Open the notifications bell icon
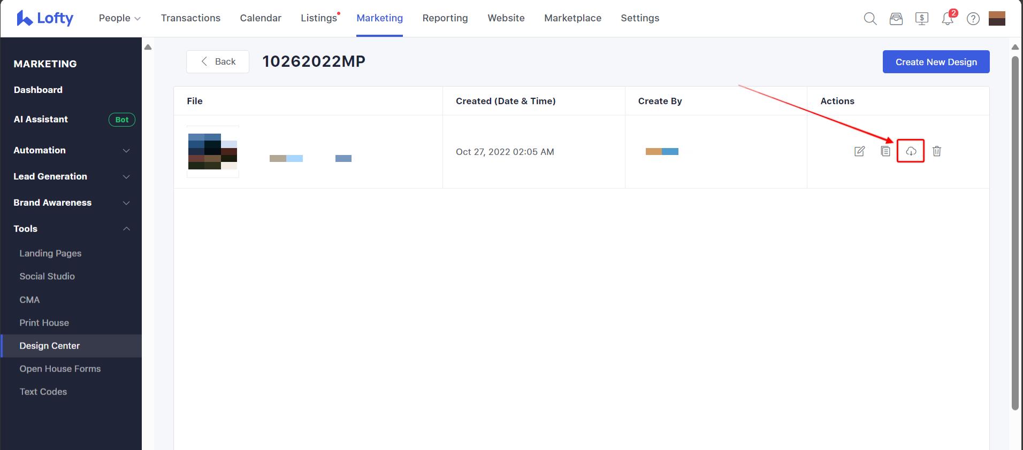This screenshot has height=450, width=1023. coord(947,19)
